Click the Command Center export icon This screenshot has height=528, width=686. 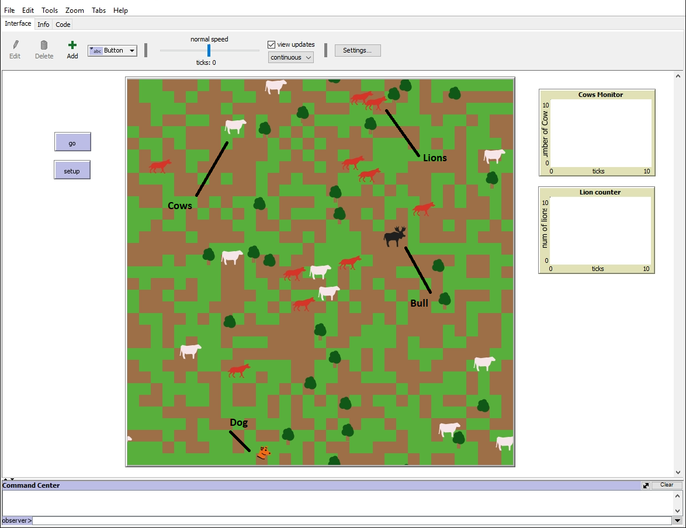pyautogui.click(x=645, y=484)
